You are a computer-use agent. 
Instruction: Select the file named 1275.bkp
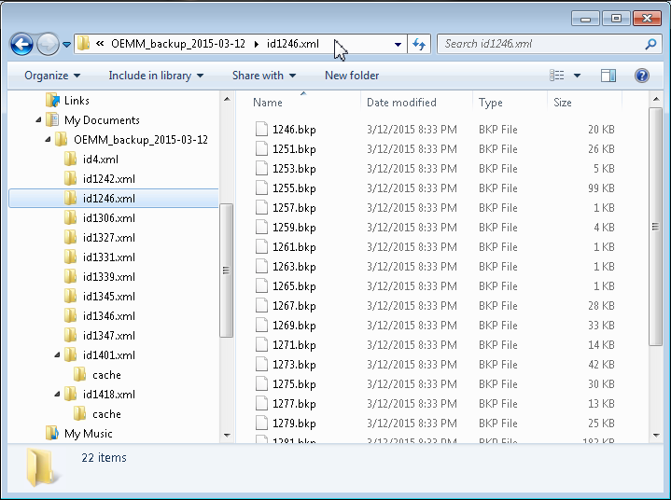294,384
